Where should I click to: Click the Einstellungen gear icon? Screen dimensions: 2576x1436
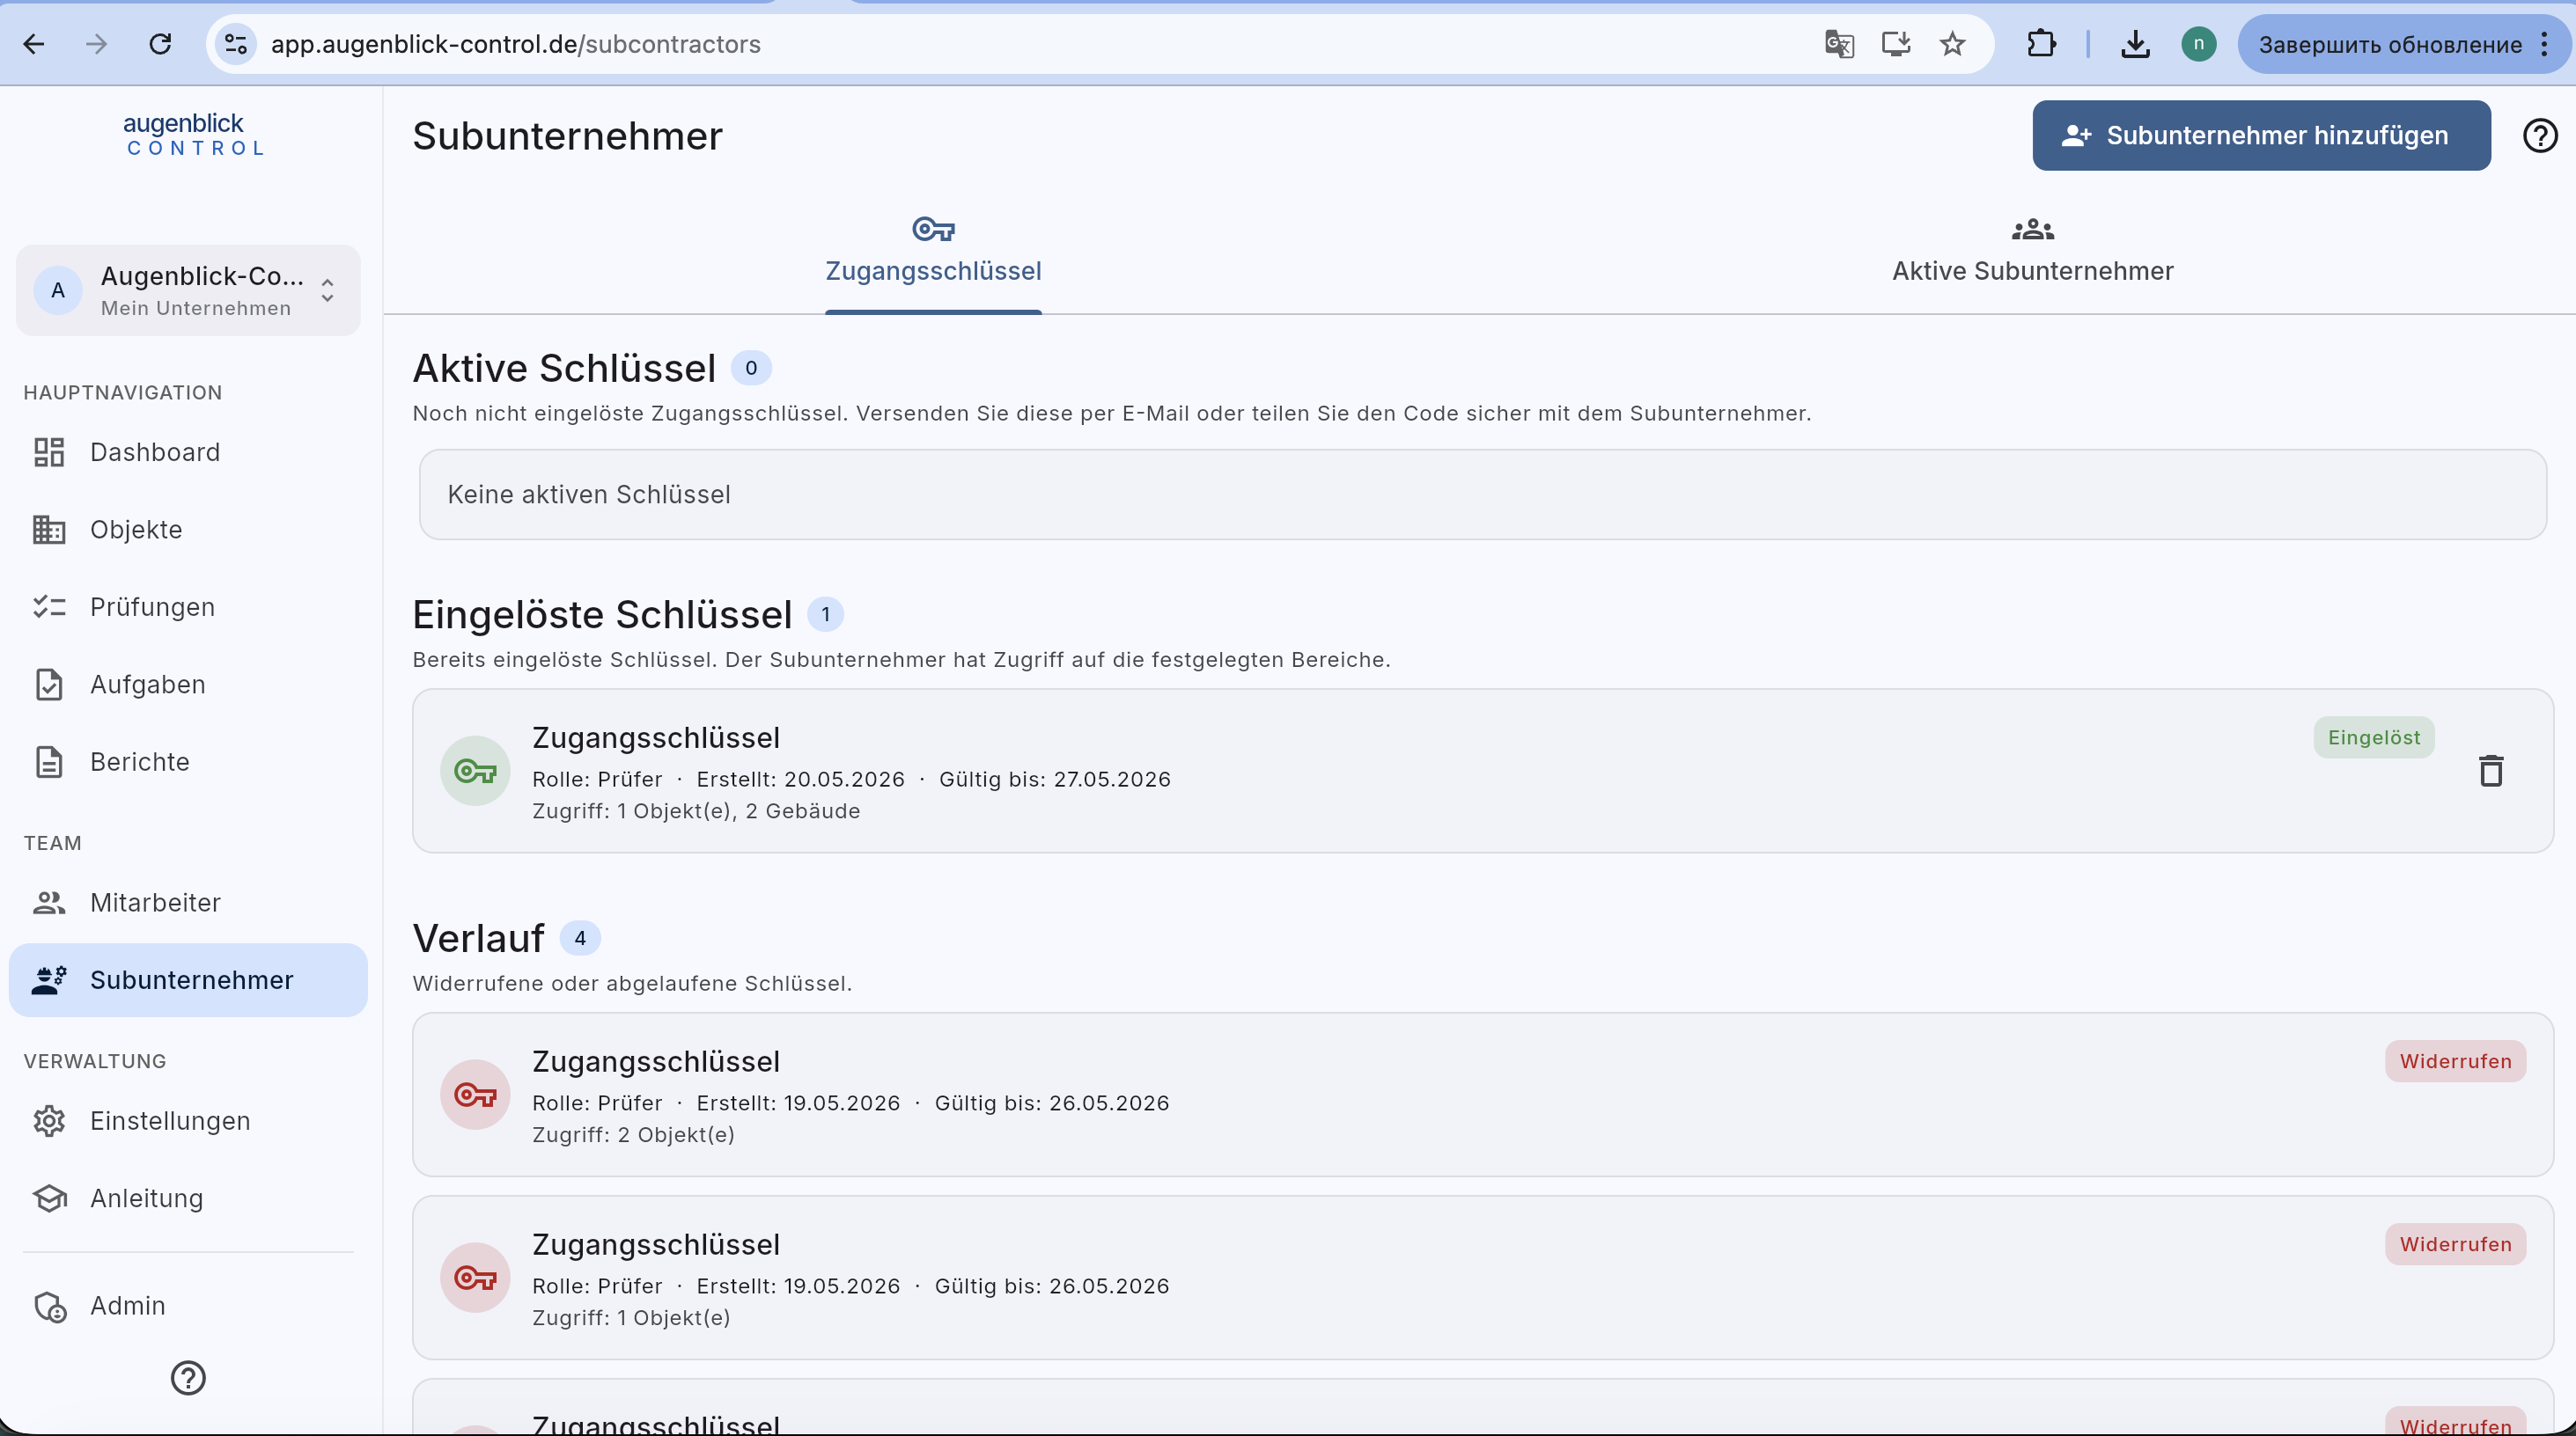pyautogui.click(x=49, y=1121)
